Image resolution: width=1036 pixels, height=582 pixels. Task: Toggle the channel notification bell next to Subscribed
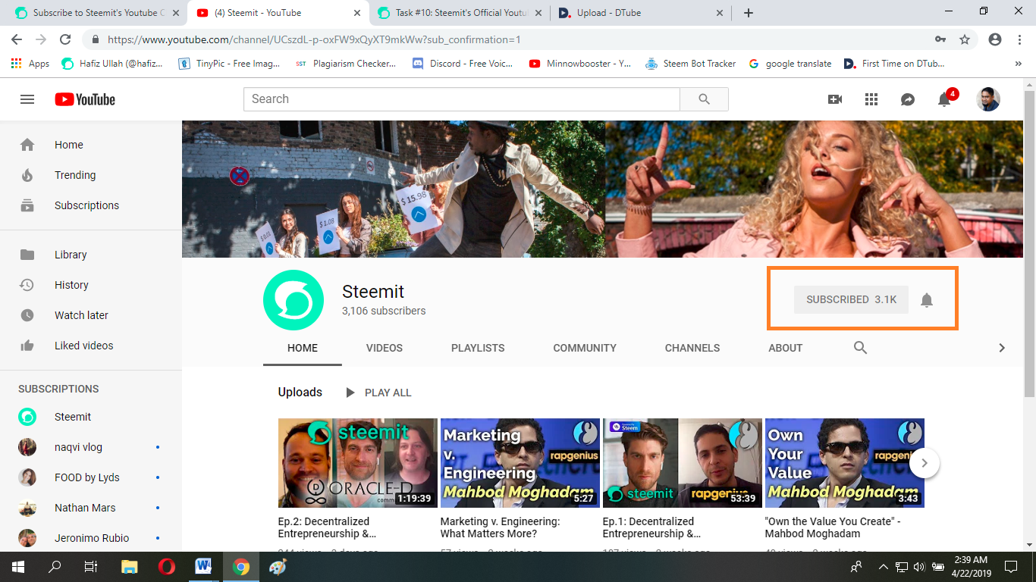tap(927, 300)
